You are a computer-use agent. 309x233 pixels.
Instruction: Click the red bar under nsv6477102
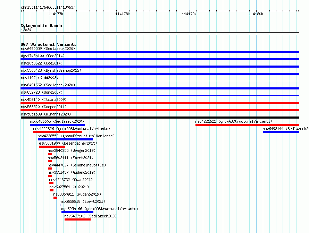tap(78, 219)
